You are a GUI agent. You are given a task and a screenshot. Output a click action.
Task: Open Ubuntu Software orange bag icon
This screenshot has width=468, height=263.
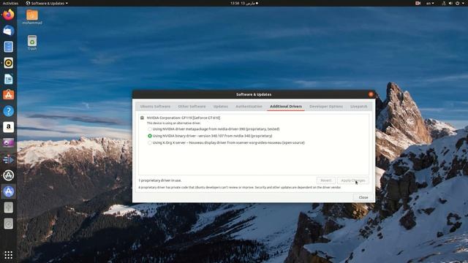pyautogui.click(x=8, y=95)
